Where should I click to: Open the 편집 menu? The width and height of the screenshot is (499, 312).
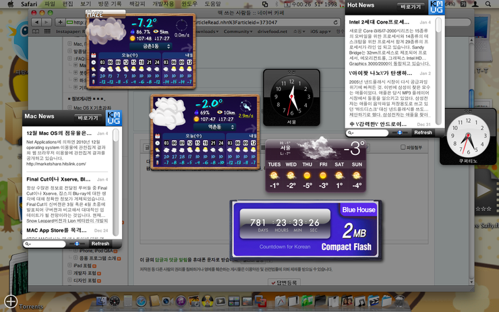click(68, 4)
